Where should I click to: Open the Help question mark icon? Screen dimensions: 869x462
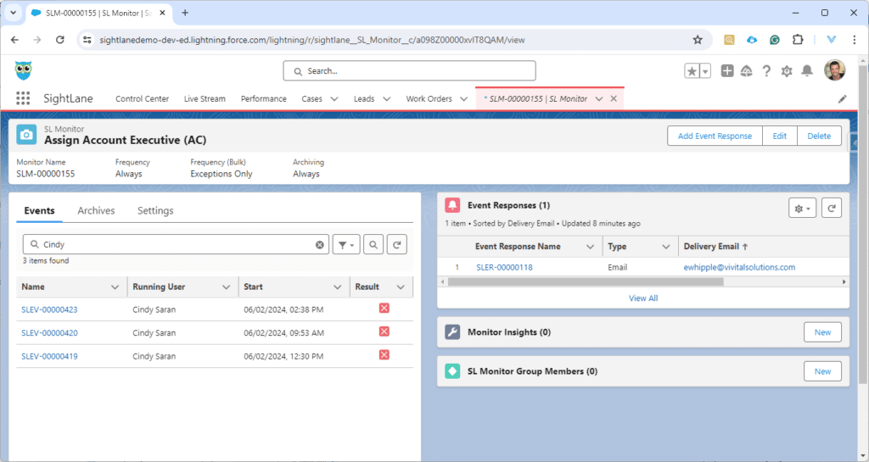click(x=766, y=71)
